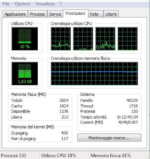Click status bar entry Processi: 133
The height and width of the screenshot is (159, 150).
(x=13, y=155)
